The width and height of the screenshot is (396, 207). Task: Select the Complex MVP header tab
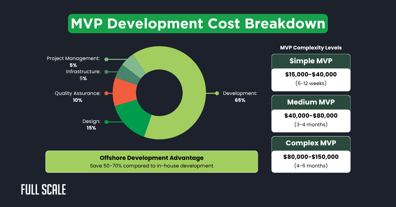coord(311,143)
